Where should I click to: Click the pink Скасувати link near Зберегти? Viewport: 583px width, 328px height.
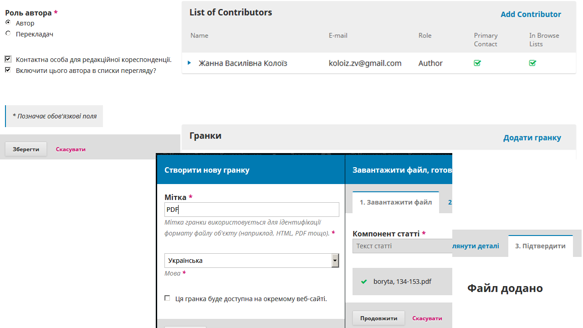pyautogui.click(x=71, y=149)
